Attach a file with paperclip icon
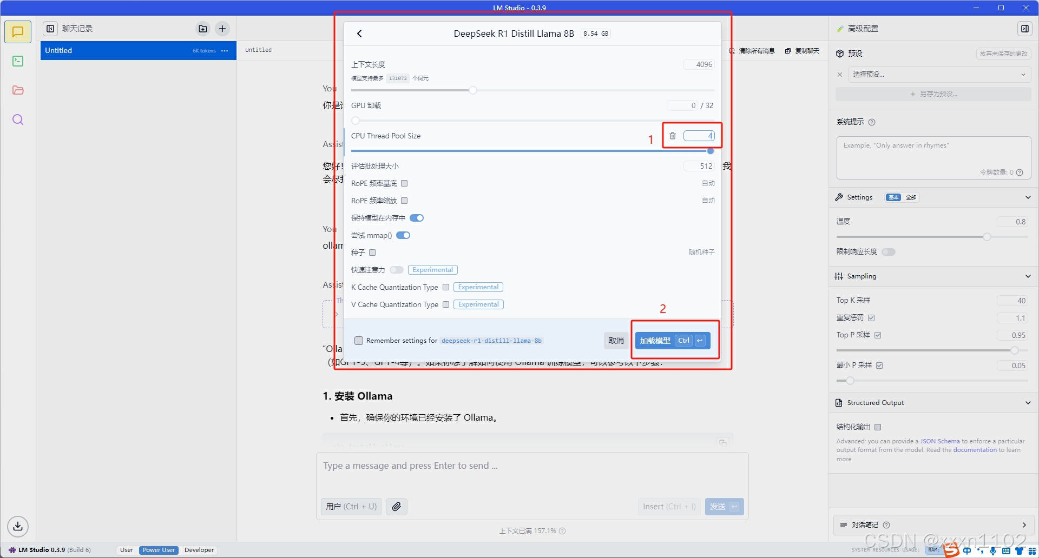 (x=397, y=507)
